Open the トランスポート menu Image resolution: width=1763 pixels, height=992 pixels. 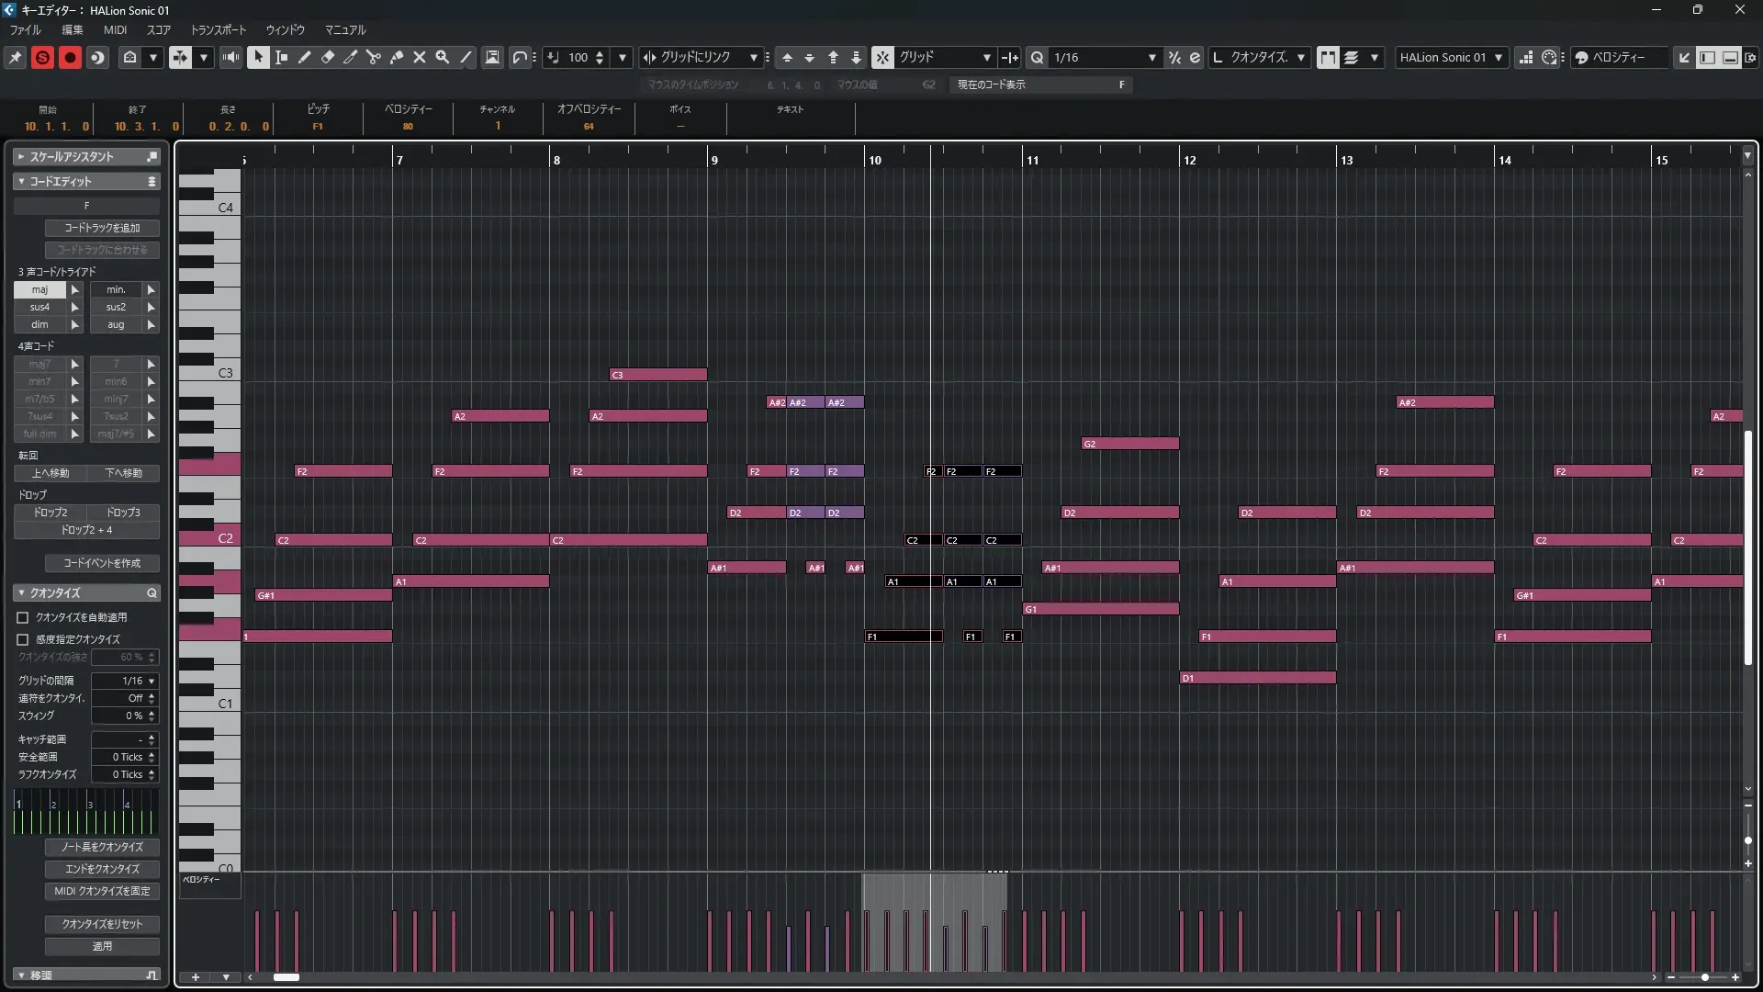[x=218, y=29]
